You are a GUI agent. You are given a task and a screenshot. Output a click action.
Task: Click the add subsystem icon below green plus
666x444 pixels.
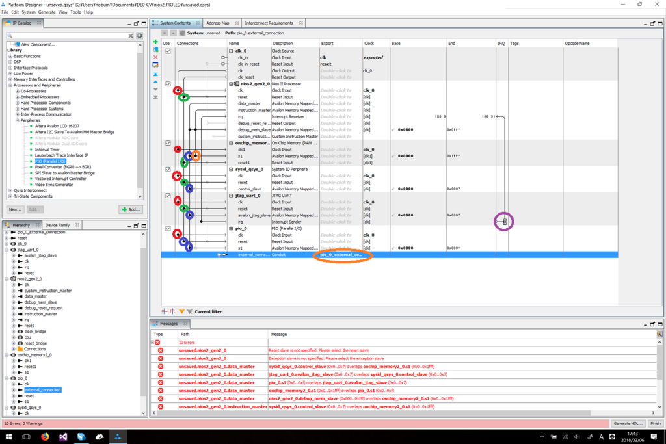[x=155, y=49]
